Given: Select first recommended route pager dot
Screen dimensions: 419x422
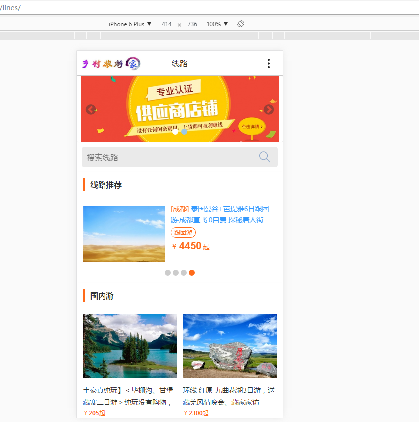Looking at the screenshot, I should pyautogui.click(x=168, y=273).
